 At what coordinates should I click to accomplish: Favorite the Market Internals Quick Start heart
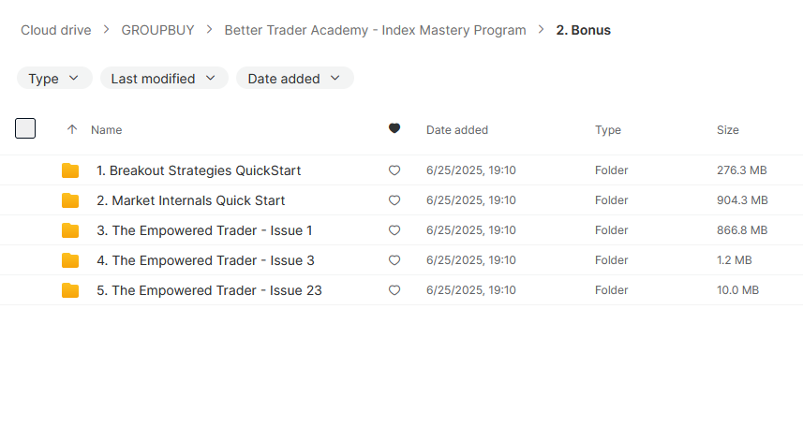coord(394,200)
